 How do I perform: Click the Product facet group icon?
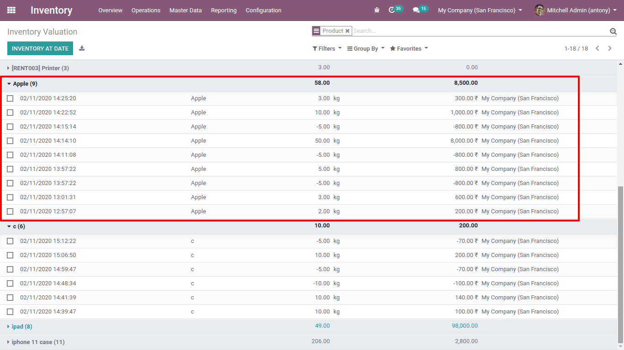click(316, 31)
